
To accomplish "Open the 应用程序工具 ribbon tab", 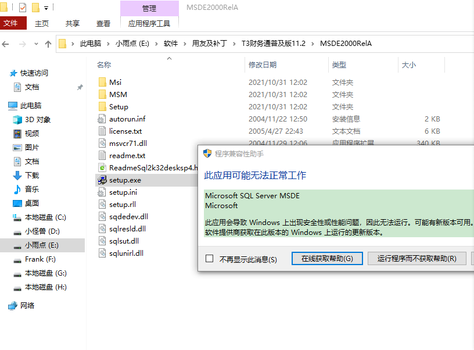I will 149,23.
